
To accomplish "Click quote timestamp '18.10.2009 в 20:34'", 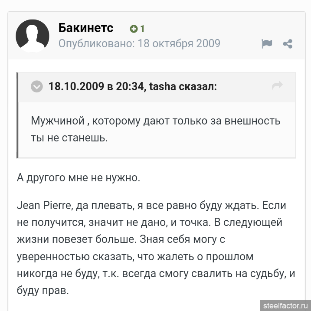I will pyautogui.click(x=96, y=86).
